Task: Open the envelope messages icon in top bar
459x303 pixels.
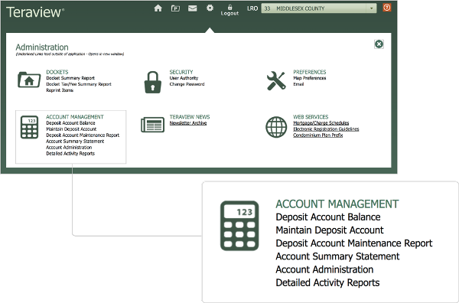Action: (x=192, y=8)
